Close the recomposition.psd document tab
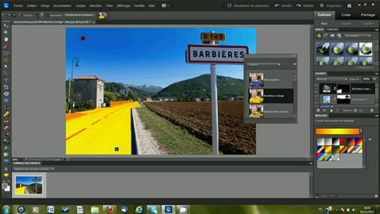The width and height of the screenshot is (380, 214). (x=93, y=22)
